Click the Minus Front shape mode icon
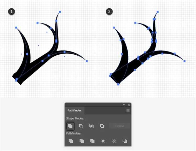196x151 pixels. point(81,126)
